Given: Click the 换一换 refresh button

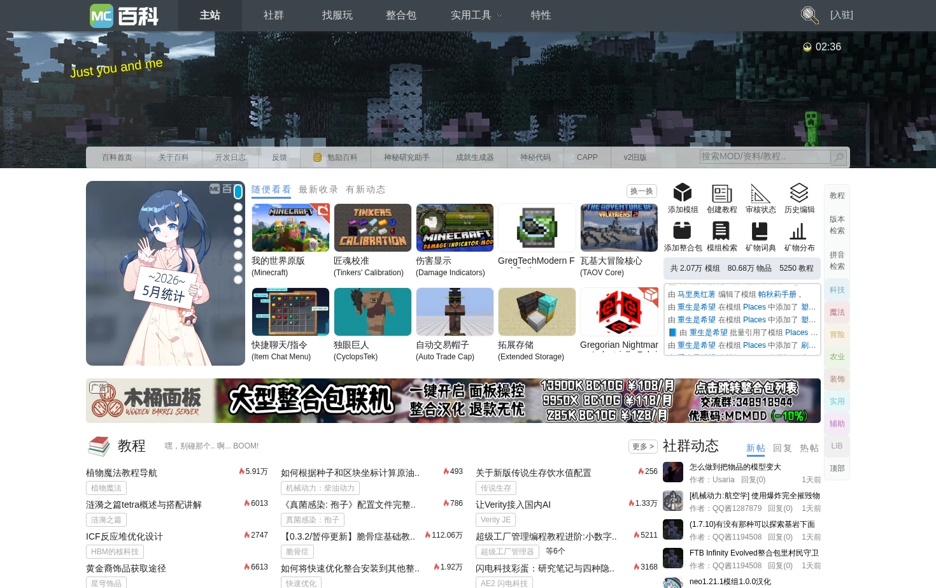Looking at the screenshot, I should 642,191.
